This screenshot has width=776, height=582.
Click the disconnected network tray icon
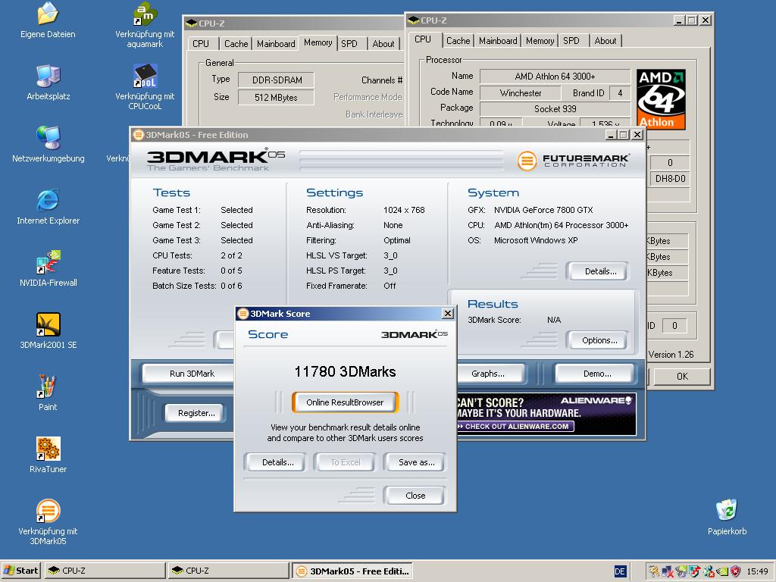(x=667, y=571)
